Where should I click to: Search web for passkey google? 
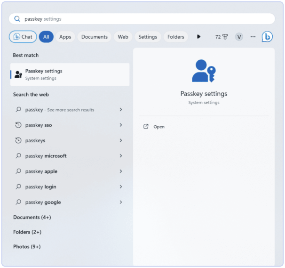click(x=69, y=202)
